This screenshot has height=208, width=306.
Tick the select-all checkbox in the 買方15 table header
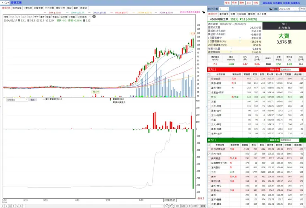click(209, 74)
